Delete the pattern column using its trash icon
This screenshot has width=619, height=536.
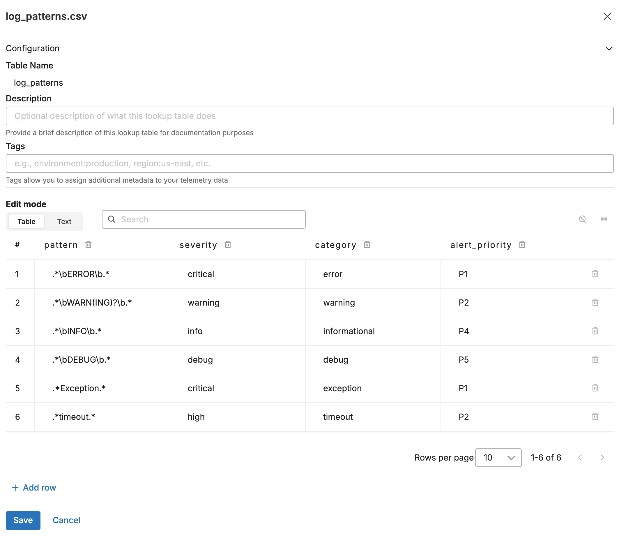tap(88, 245)
